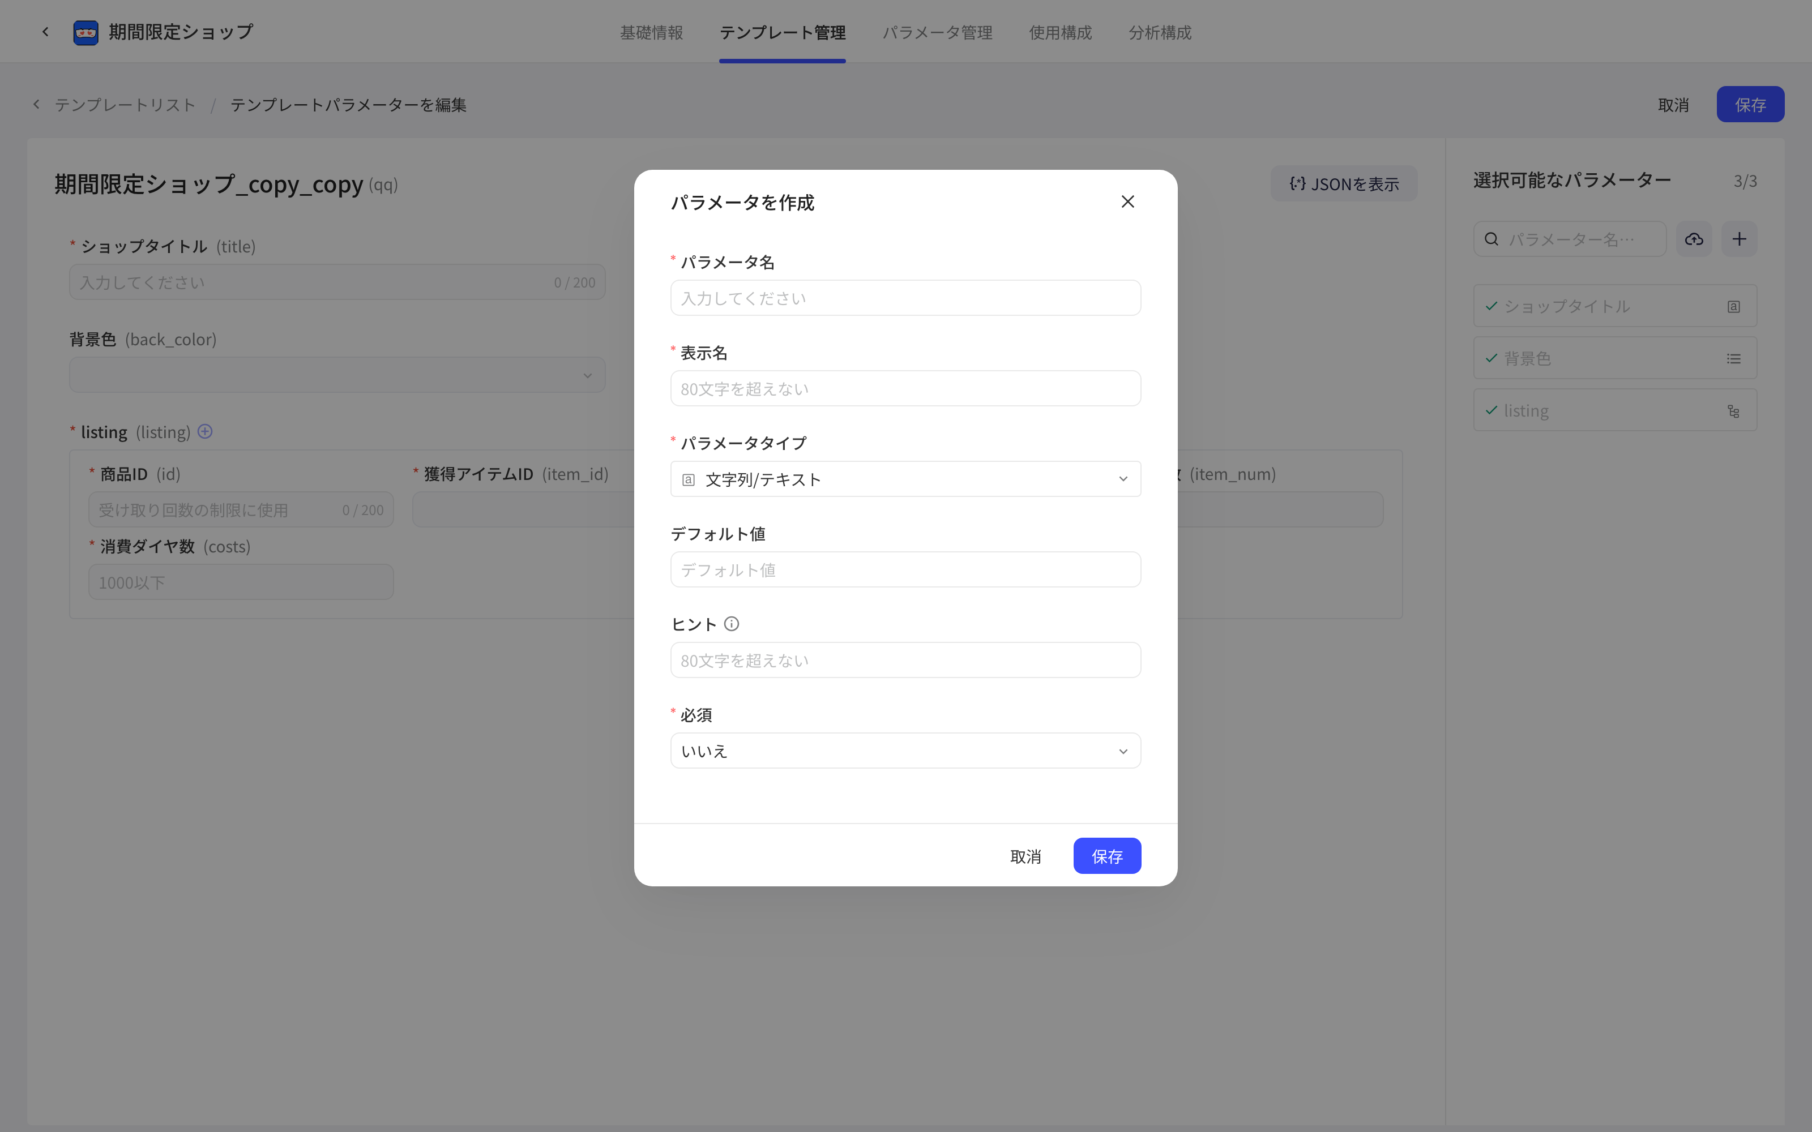Click the search icon in the parameter search box
Screen dimensions: 1812x1132
[1492, 239]
